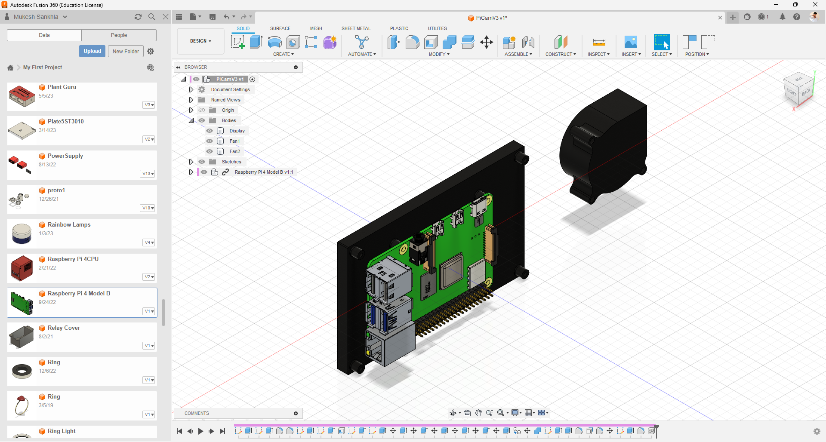The image size is (826, 442).
Task: Create a New Folder in My First Project
Action: [x=125, y=51]
